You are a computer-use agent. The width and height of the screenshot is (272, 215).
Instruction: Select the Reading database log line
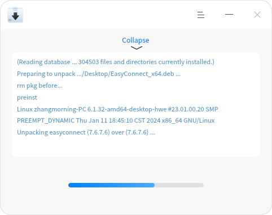click(x=116, y=62)
